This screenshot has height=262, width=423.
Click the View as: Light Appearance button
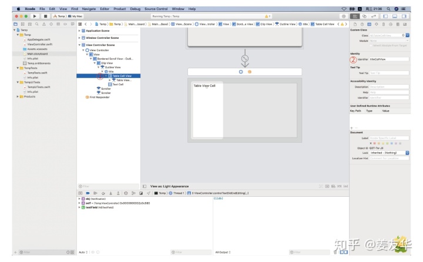point(169,186)
